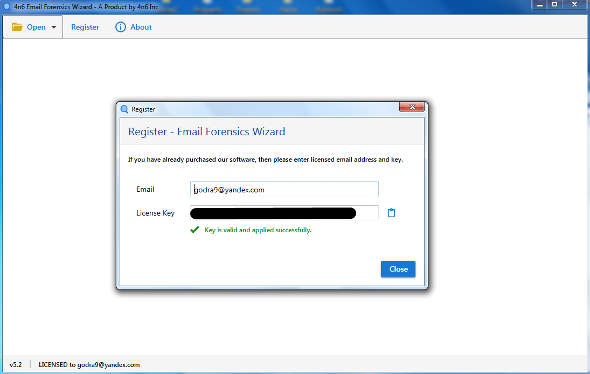Focus the Email input field
Viewport: 590px width, 374px height.
click(284, 189)
